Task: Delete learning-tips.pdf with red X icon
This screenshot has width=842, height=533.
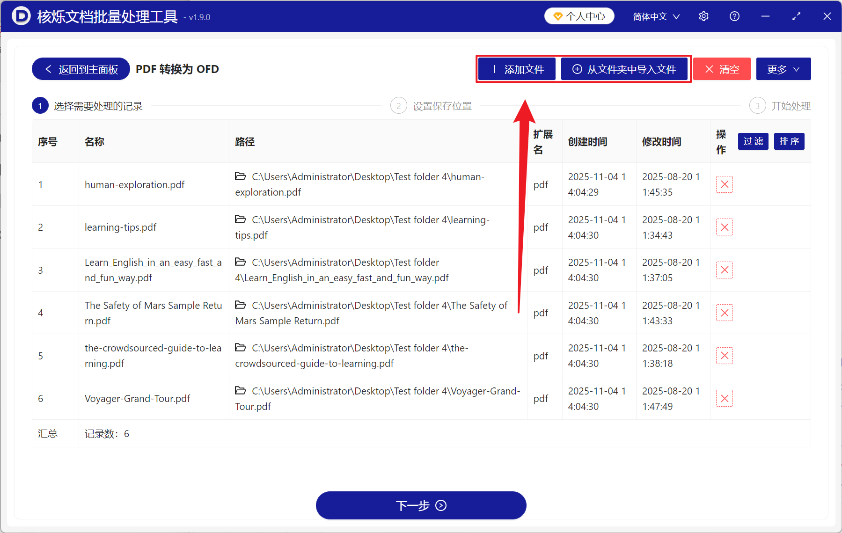Action: (724, 227)
